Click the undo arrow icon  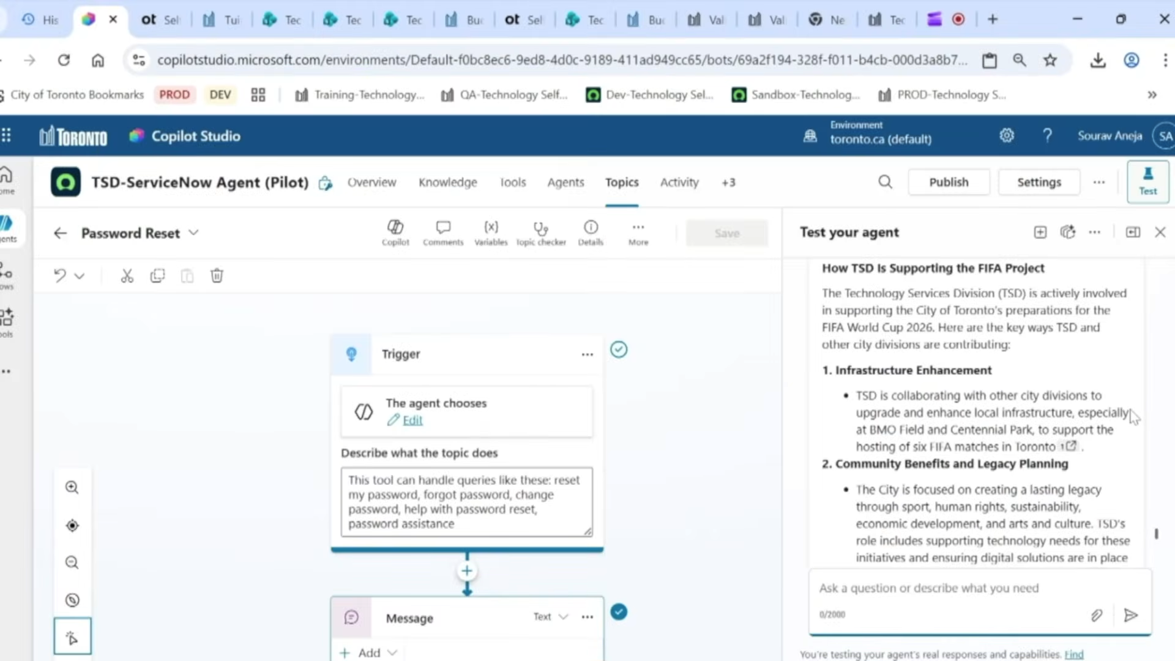59,275
